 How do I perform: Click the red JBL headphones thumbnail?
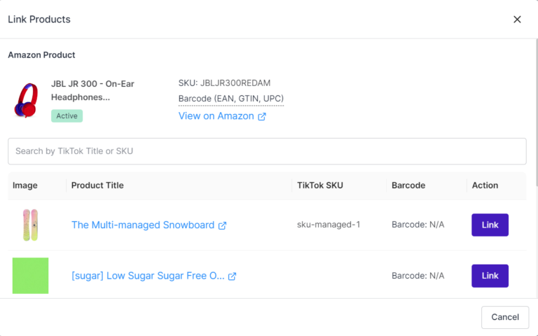(x=26, y=100)
